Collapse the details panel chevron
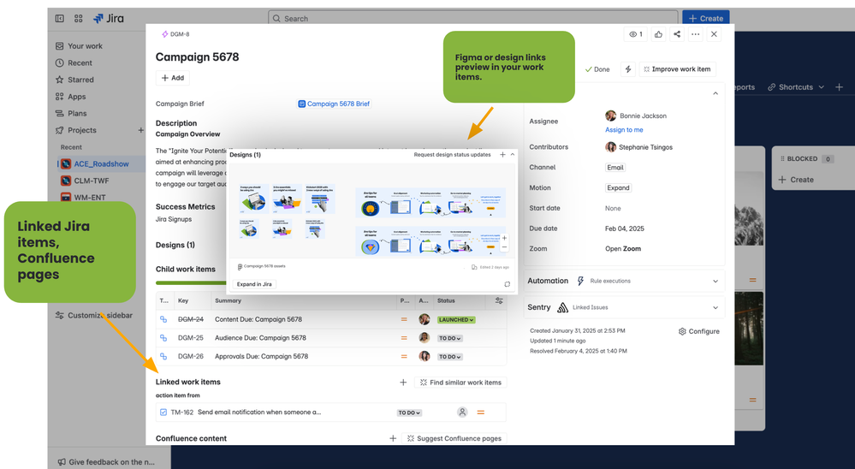The image size is (855, 469). [715, 94]
